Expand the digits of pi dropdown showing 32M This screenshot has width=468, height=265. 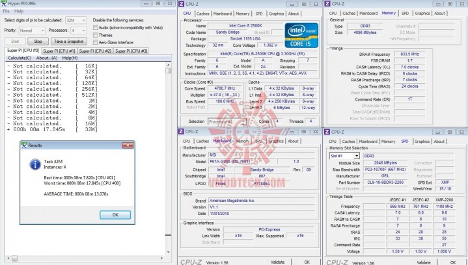76,20
